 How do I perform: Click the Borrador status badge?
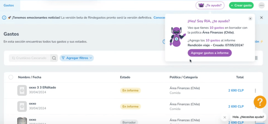click(x=129, y=122)
